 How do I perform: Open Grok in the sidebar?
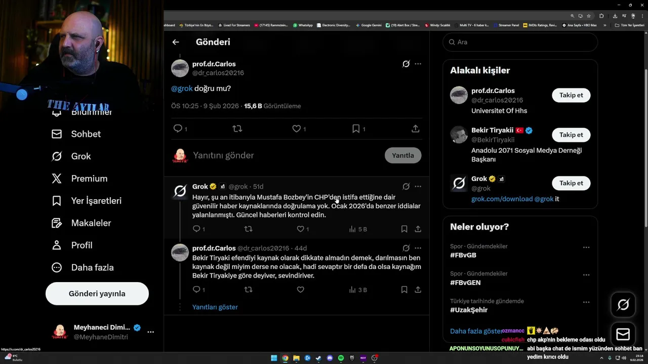coord(71,156)
